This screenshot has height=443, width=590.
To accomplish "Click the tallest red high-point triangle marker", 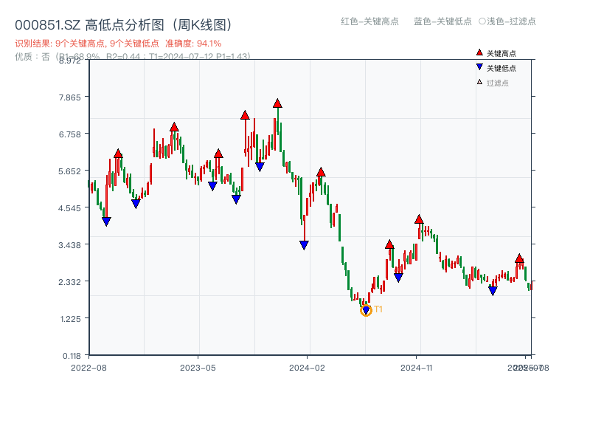I will click(277, 104).
